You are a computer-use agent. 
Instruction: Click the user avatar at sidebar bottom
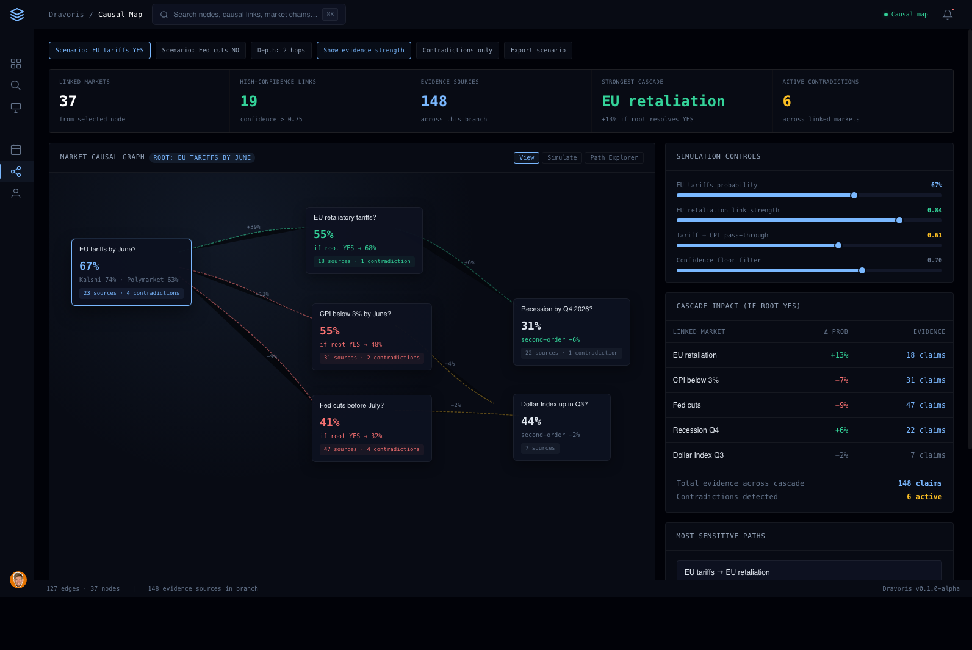point(18,580)
